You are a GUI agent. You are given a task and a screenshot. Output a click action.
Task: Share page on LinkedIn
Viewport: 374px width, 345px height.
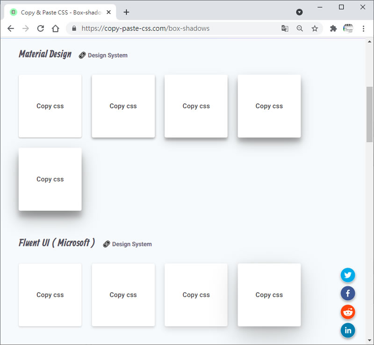[x=348, y=331]
